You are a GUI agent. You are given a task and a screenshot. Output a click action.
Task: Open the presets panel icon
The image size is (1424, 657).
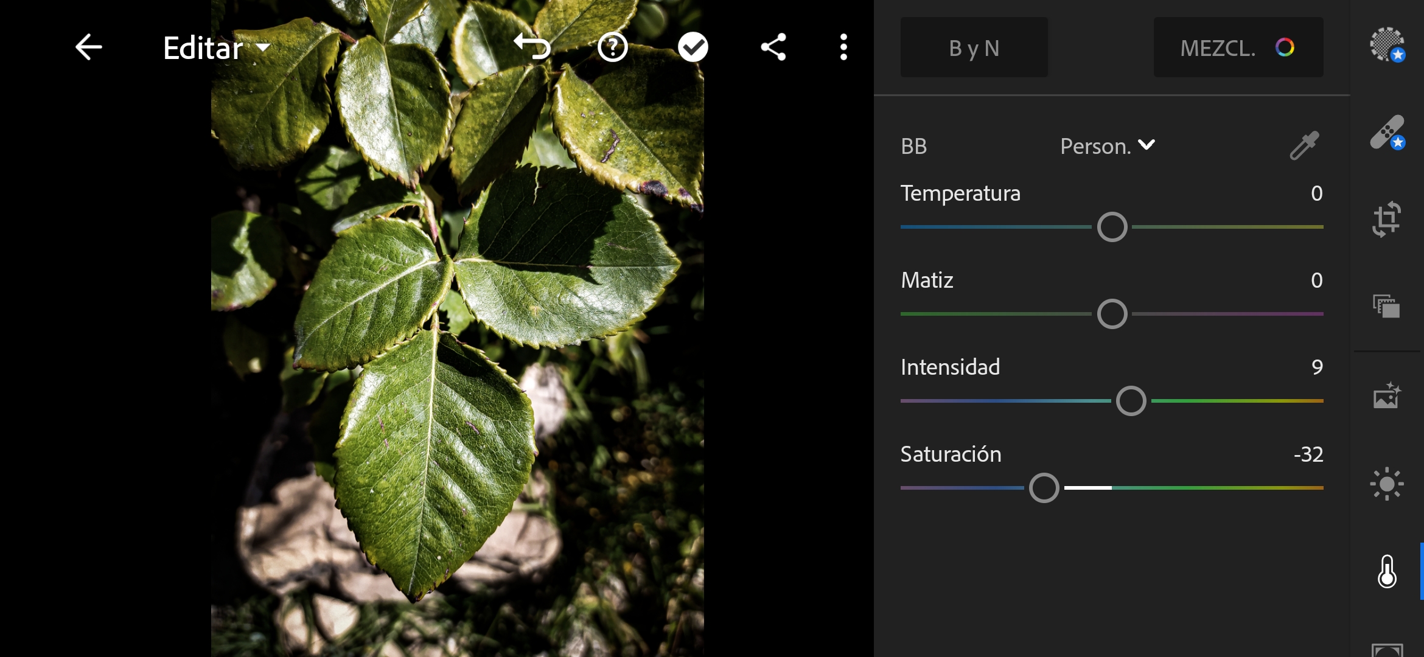click(x=1387, y=306)
